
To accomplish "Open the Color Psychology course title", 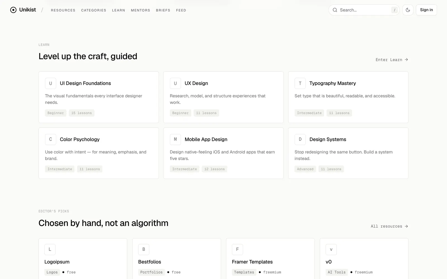I will [x=80, y=139].
